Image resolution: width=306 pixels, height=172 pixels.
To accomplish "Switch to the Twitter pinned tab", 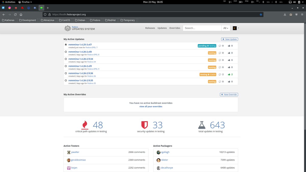I will click(x=3, y=8).
